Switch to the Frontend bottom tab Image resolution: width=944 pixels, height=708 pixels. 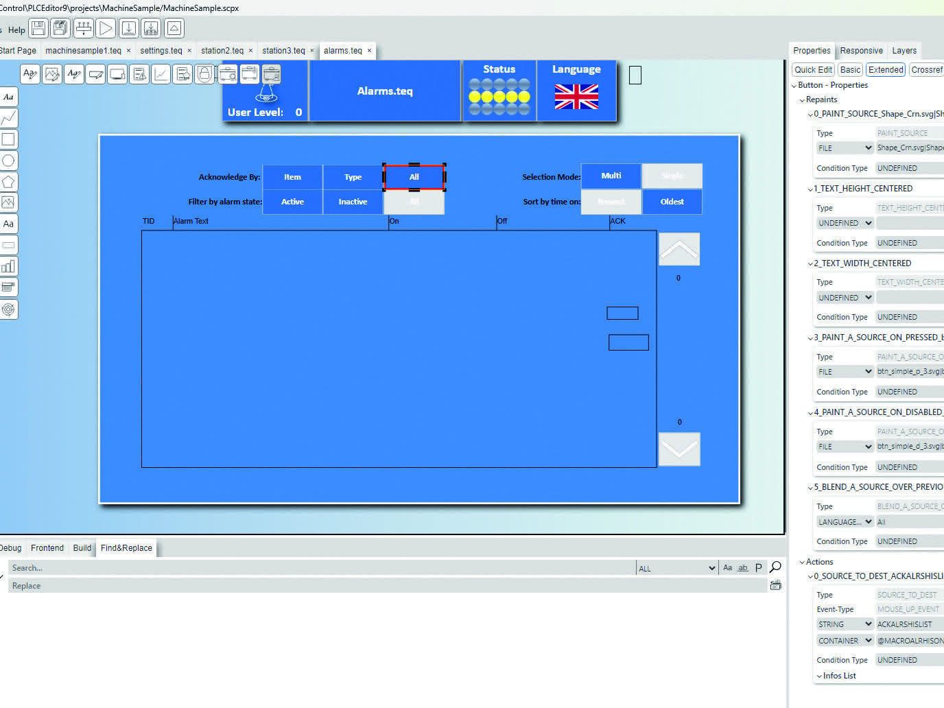(x=47, y=547)
